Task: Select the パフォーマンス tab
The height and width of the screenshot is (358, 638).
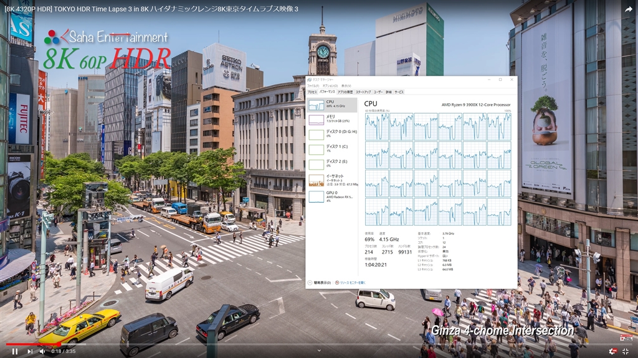Action: 326,92
